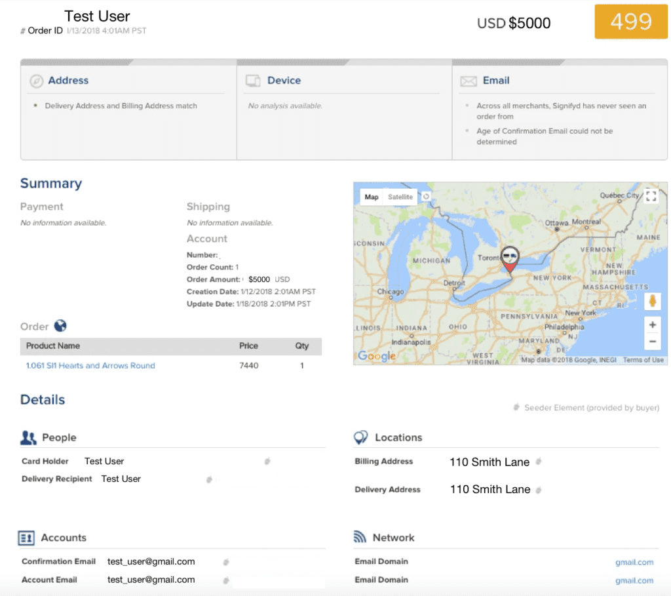Click the Address compass icon

[37, 81]
